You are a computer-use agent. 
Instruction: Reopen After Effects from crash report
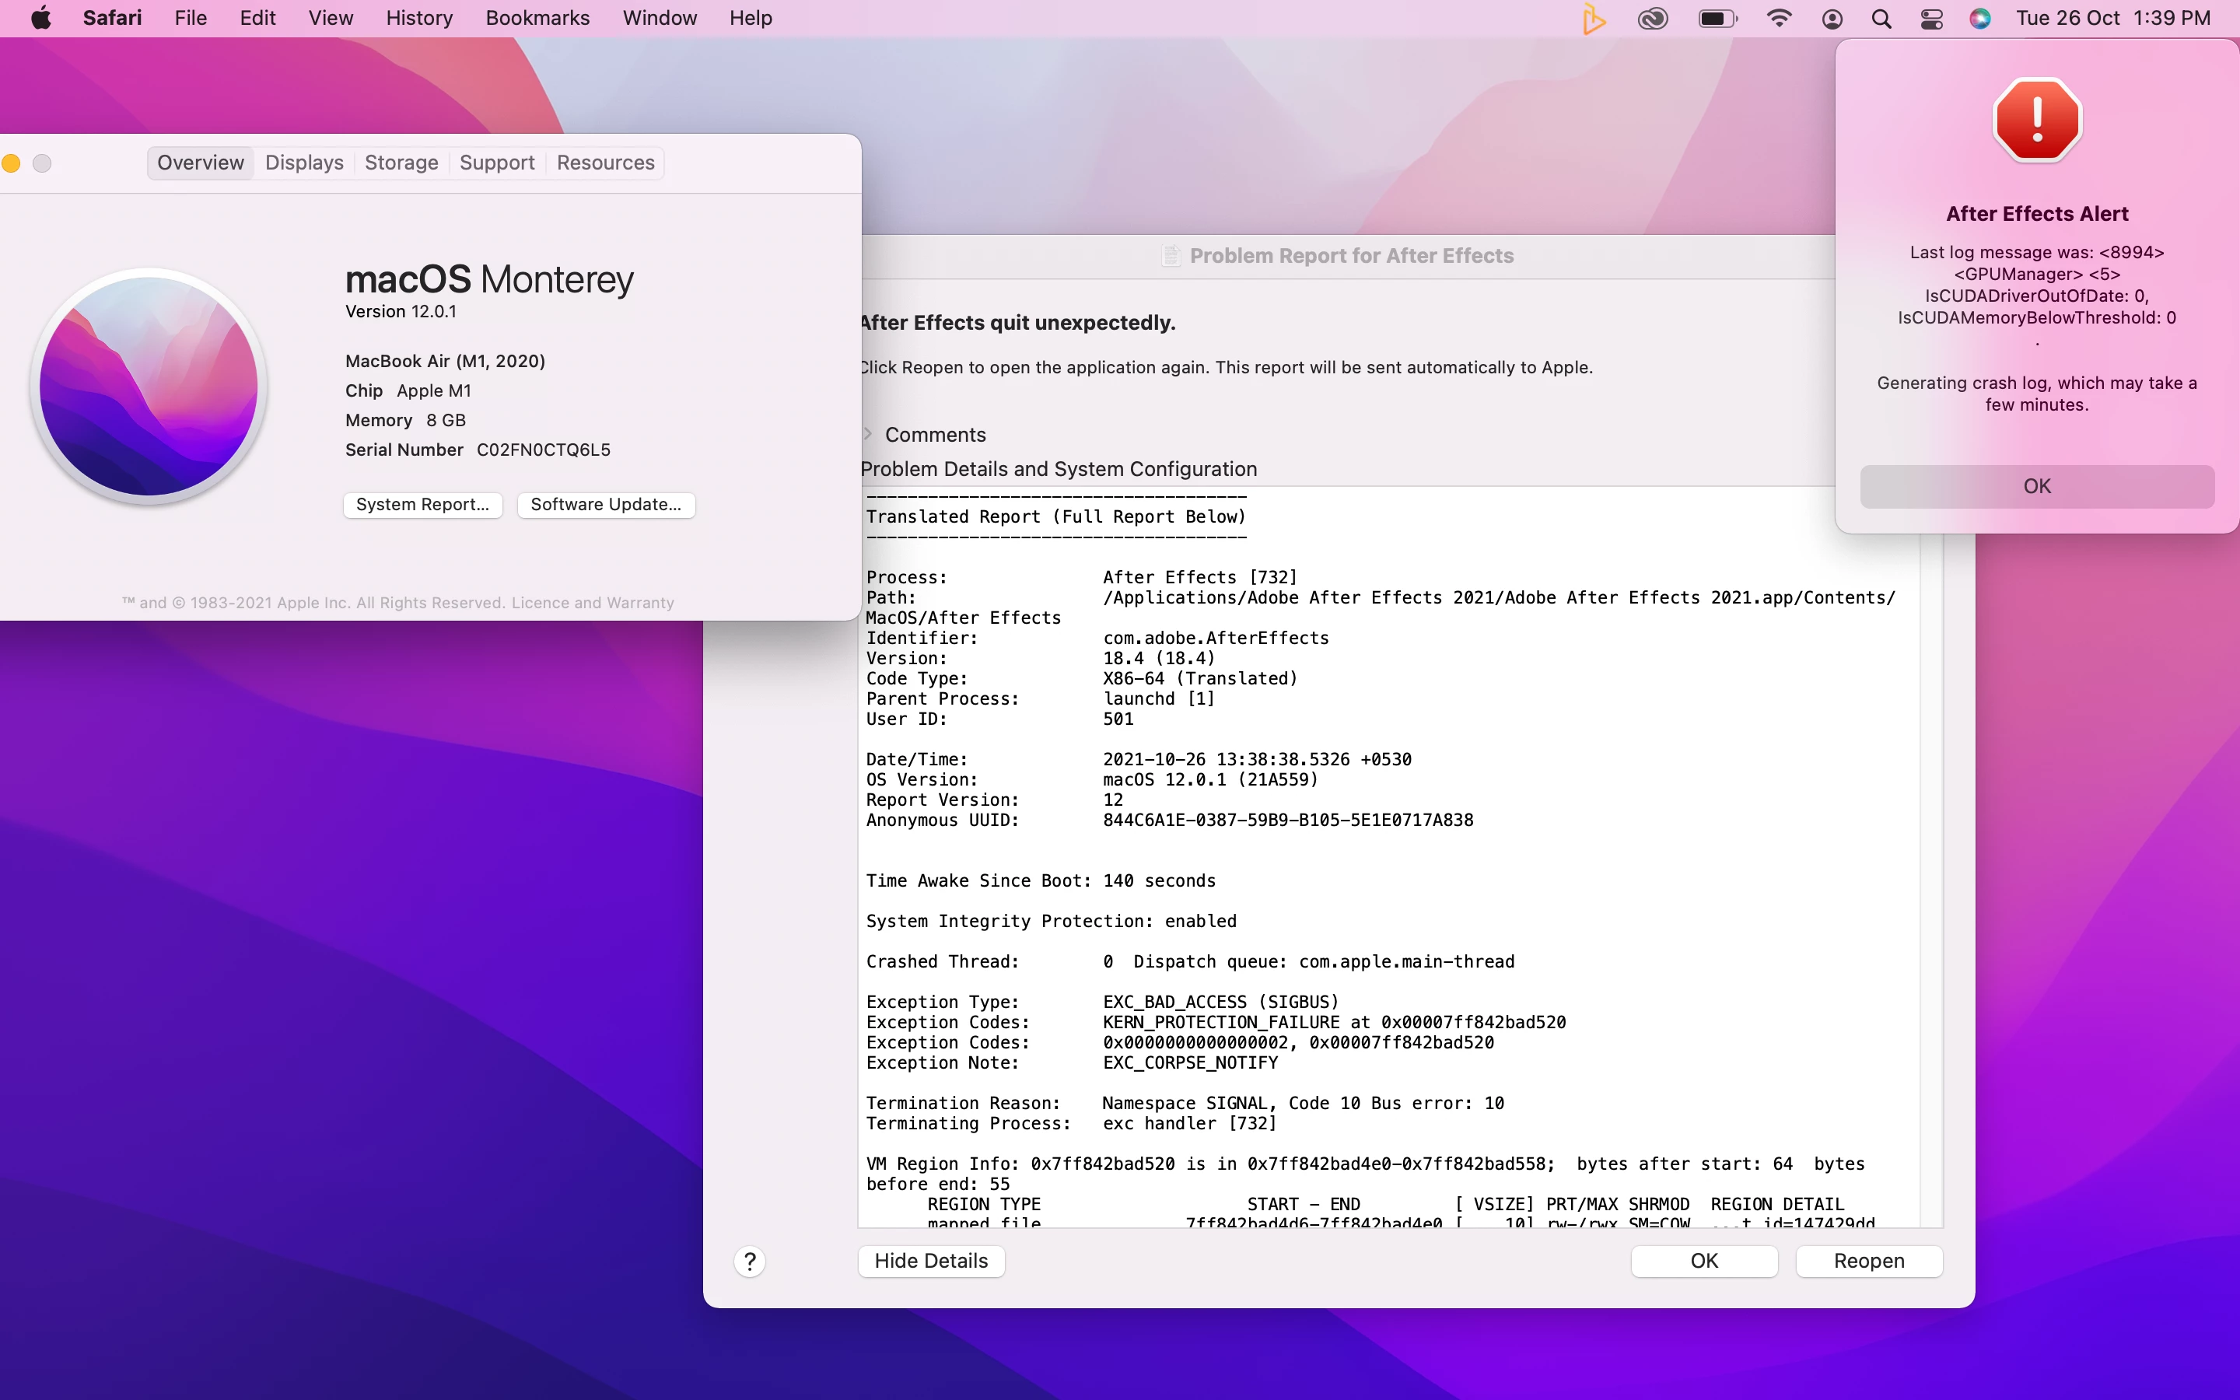pos(1868,1261)
